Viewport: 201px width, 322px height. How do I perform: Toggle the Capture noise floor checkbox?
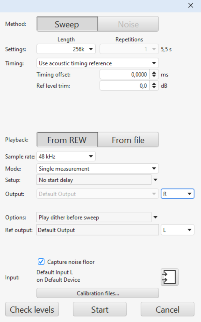click(41, 262)
